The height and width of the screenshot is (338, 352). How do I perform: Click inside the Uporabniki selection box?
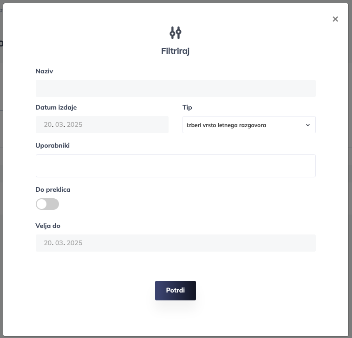(176, 166)
